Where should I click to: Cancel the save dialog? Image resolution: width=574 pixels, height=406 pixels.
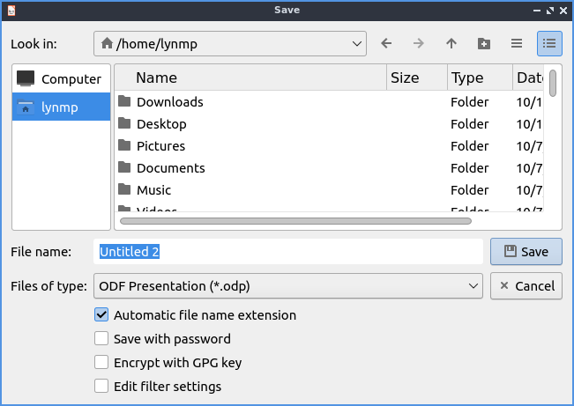pyautogui.click(x=526, y=286)
